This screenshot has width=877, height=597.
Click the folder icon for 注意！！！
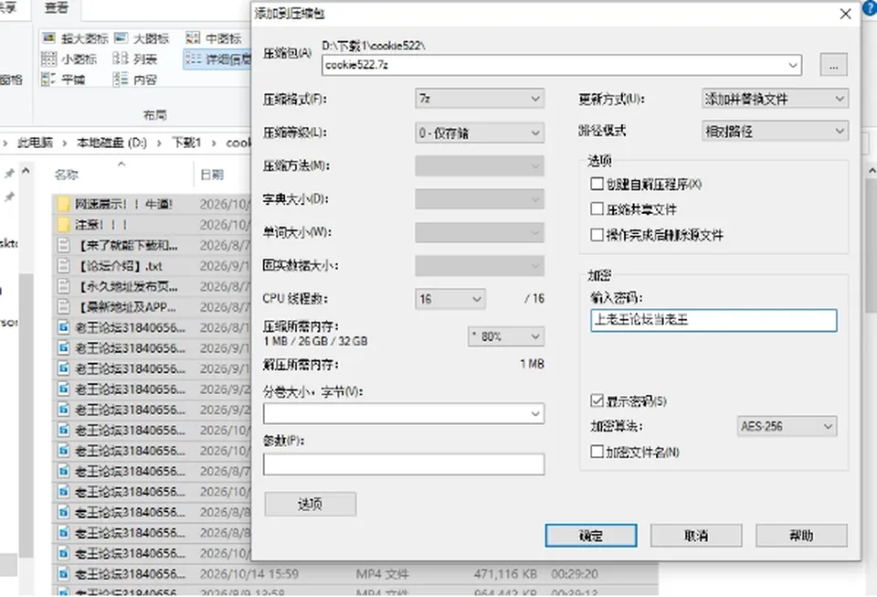pyautogui.click(x=64, y=225)
